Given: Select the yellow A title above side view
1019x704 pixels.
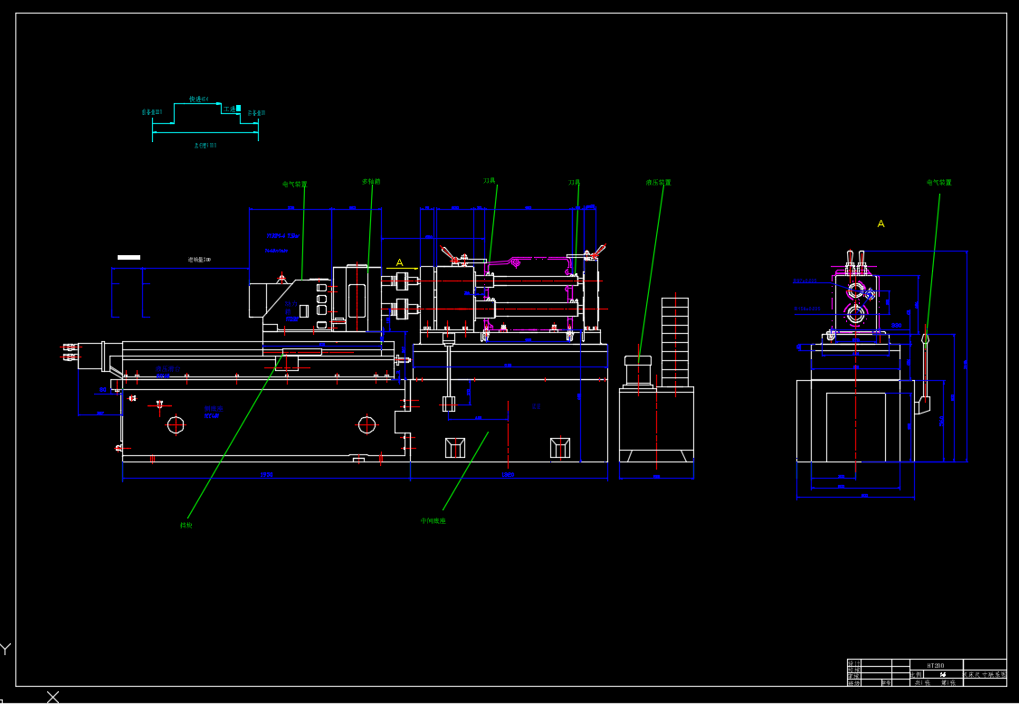Looking at the screenshot, I should pos(881,224).
